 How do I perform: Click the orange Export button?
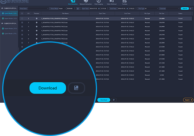click(188, 100)
